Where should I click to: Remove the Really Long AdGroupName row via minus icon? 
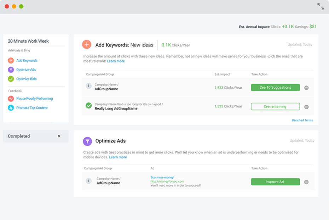point(306,107)
